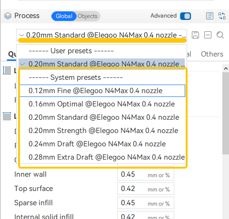
Task: Select 0.12mm Fine @Elegoo N4Max preset
Action: (102, 91)
